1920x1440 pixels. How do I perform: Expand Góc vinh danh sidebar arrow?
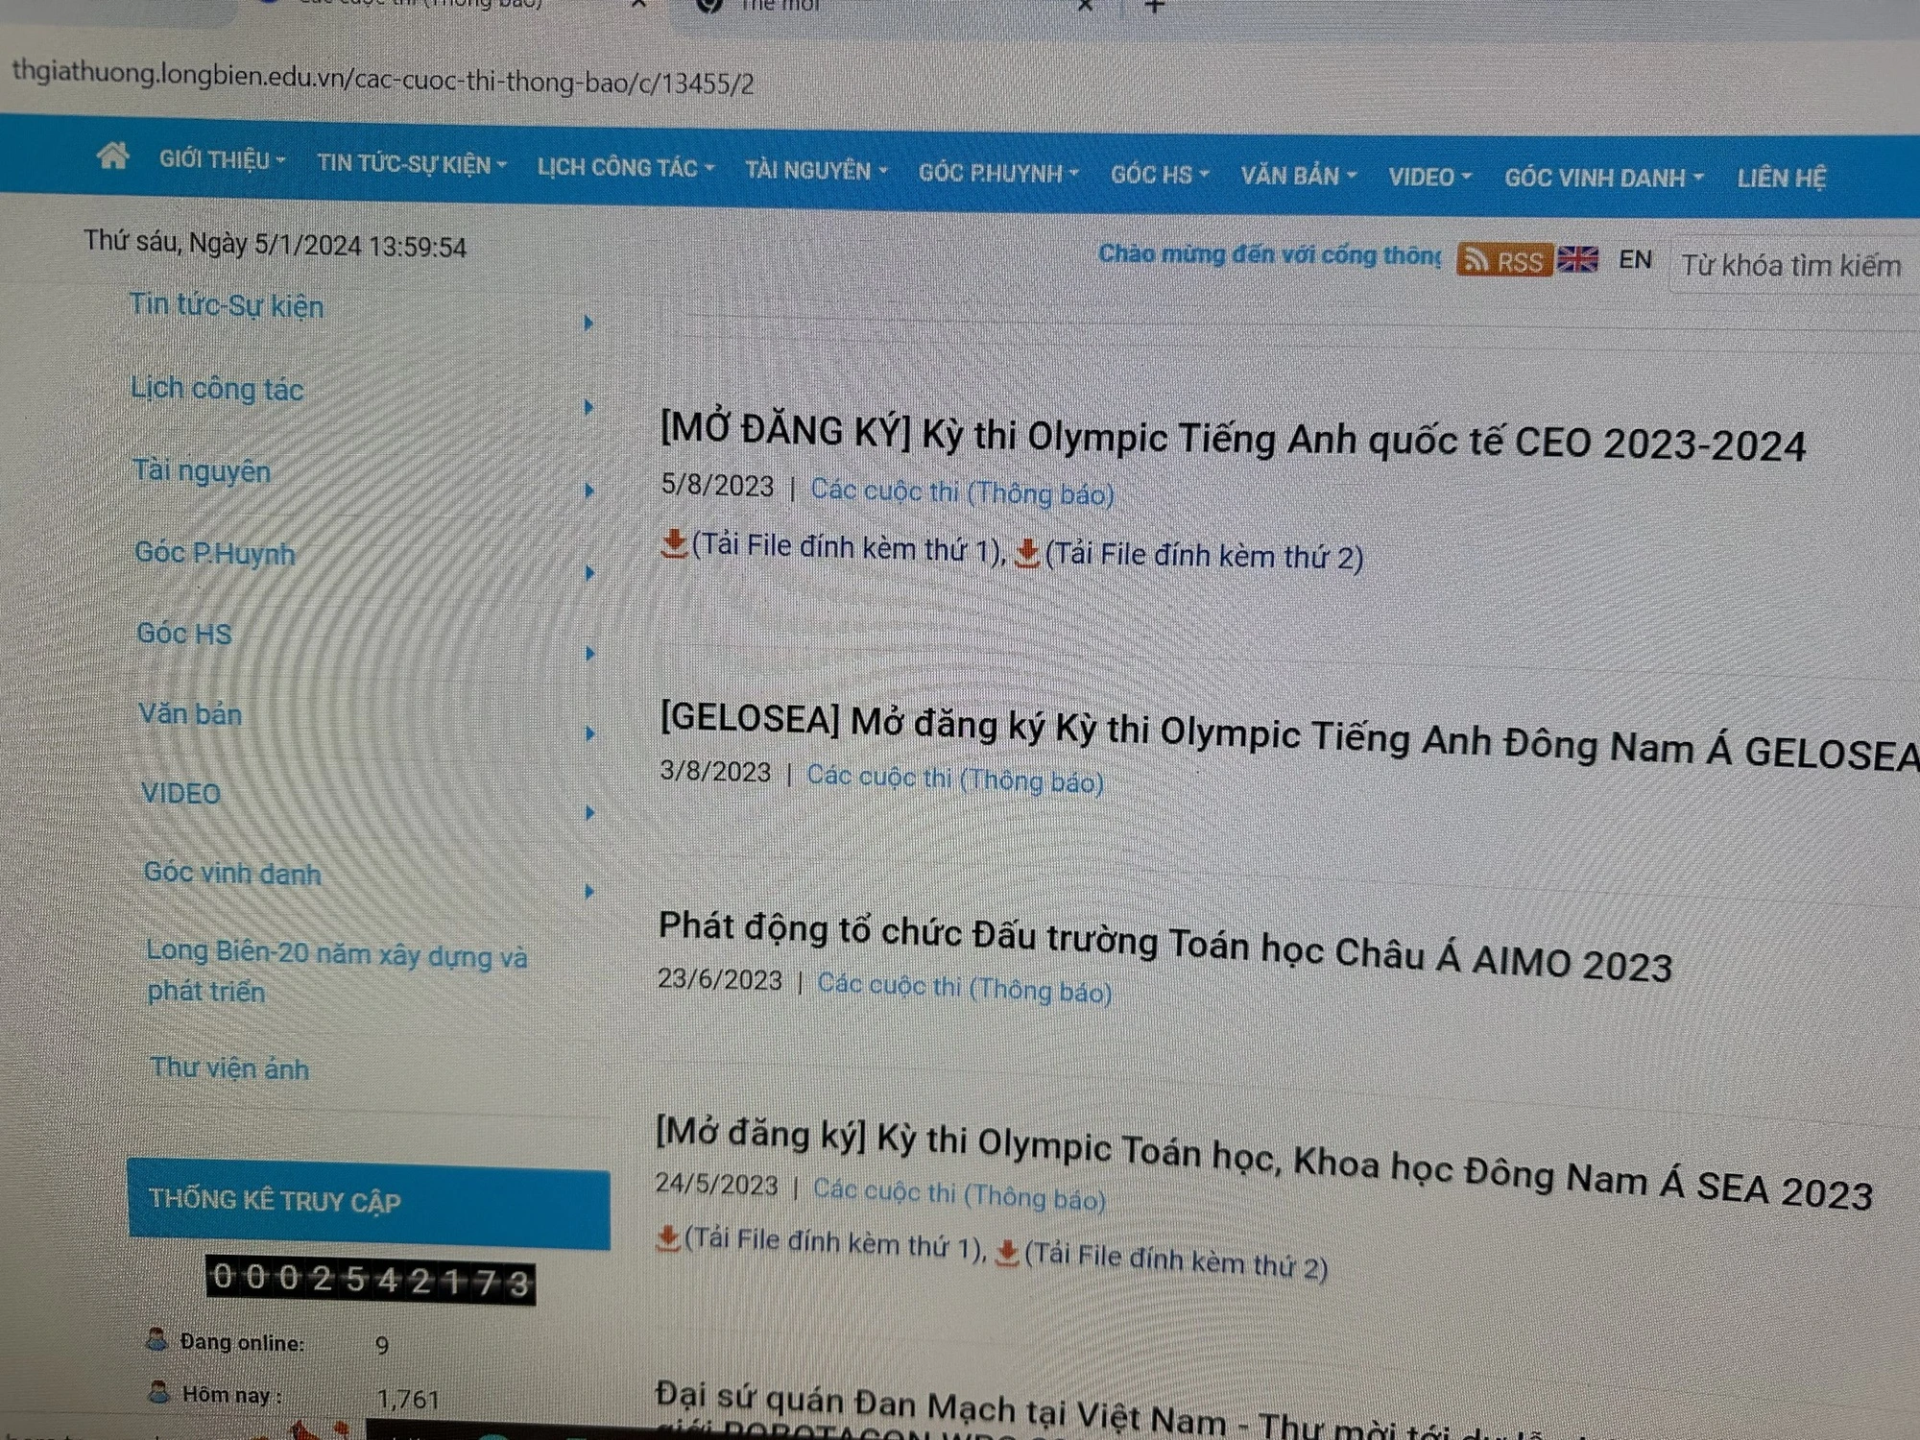[588, 892]
